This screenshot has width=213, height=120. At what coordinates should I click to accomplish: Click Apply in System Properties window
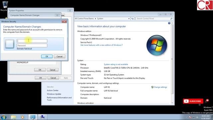click(x=66, y=78)
